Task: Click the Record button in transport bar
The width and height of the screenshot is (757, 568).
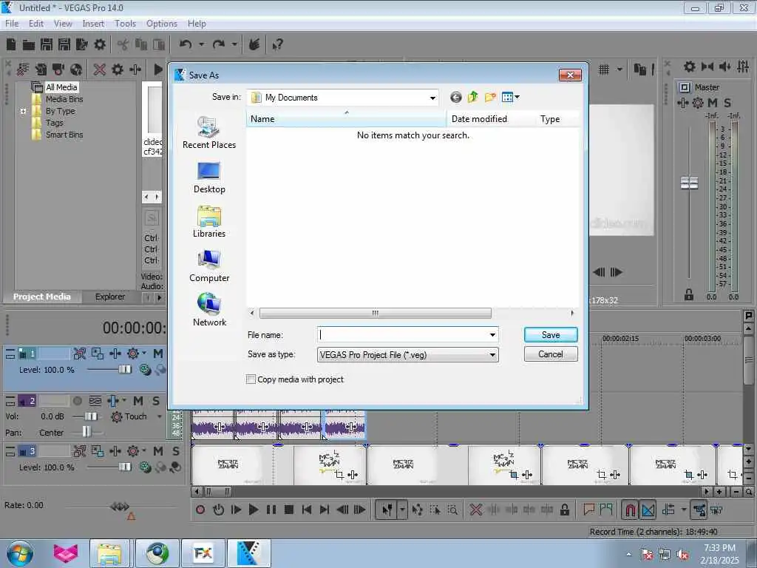Action: point(200,510)
